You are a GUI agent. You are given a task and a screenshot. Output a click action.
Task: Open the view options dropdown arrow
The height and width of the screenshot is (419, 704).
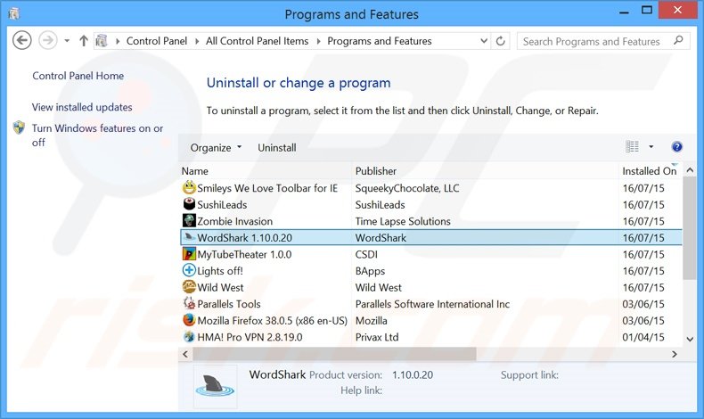[x=651, y=146]
